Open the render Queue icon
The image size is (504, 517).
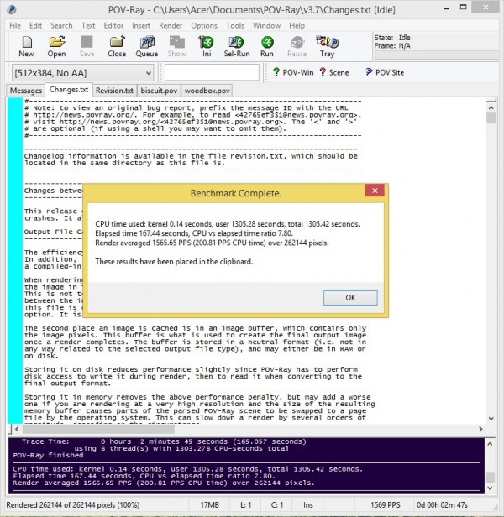point(147,46)
